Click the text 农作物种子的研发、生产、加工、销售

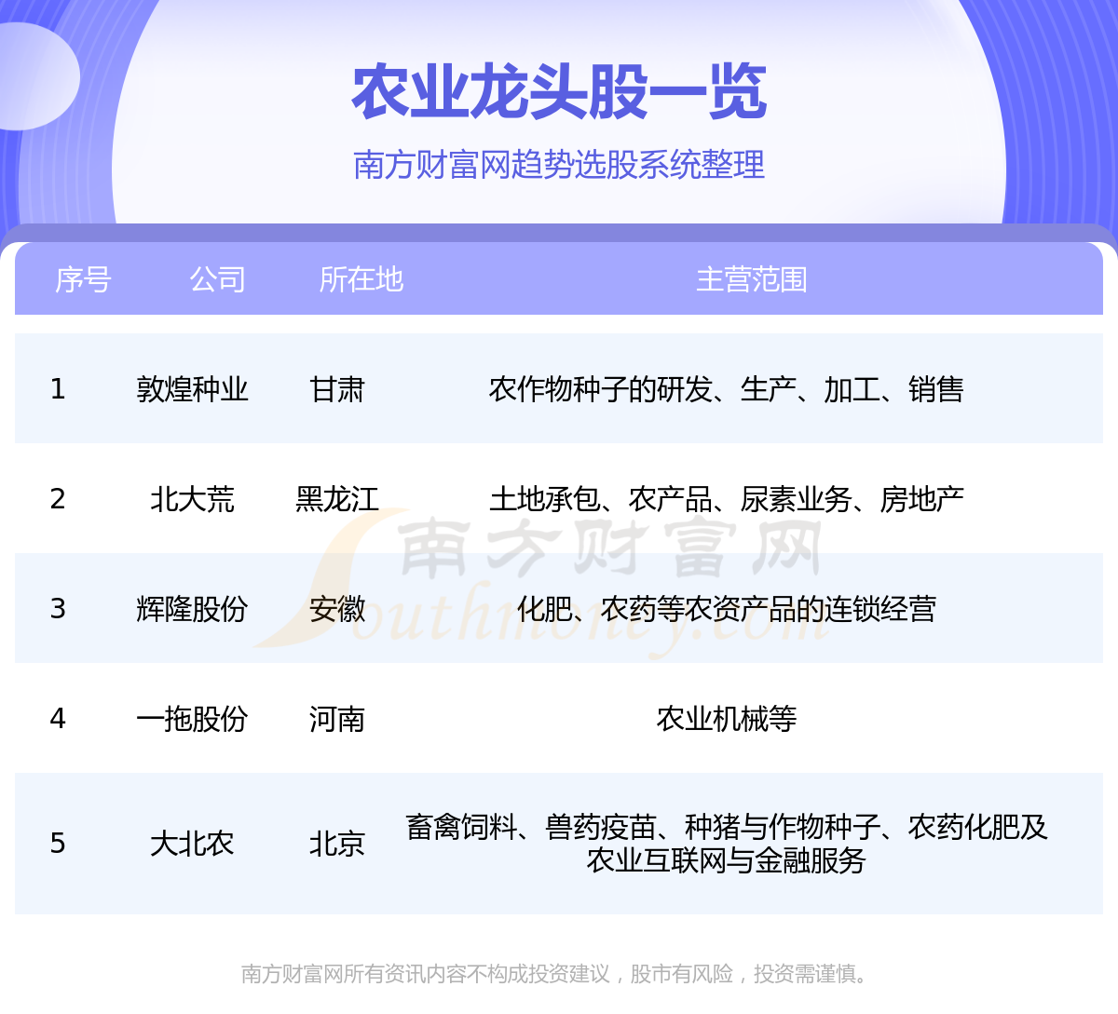pos(727,389)
